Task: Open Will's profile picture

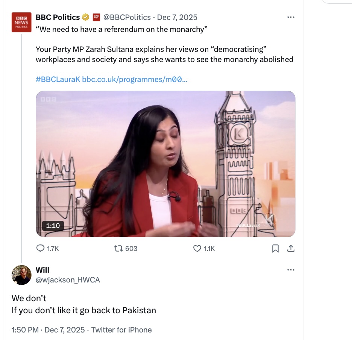Action: tap(21, 275)
